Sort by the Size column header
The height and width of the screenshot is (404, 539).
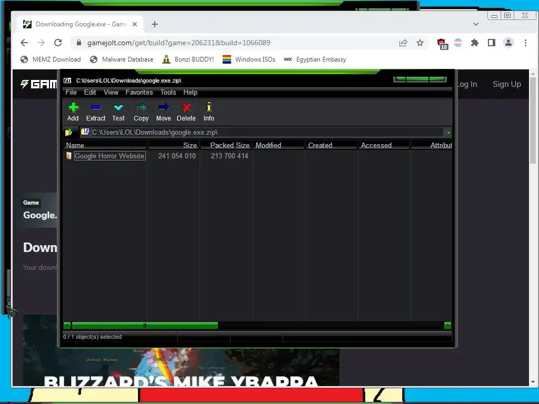pyautogui.click(x=174, y=145)
